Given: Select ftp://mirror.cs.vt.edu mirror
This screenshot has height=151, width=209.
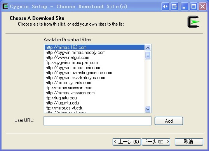Looking at the screenshot, I should coord(94,108).
